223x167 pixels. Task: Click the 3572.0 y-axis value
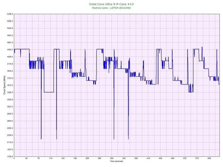(10, 85)
